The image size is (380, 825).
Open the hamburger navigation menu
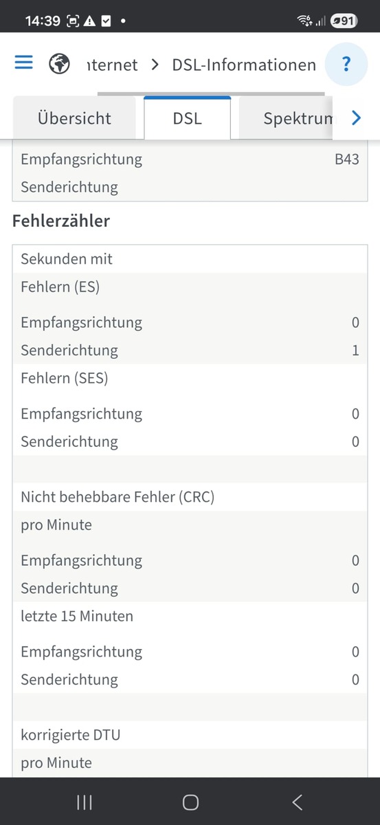pyautogui.click(x=23, y=63)
